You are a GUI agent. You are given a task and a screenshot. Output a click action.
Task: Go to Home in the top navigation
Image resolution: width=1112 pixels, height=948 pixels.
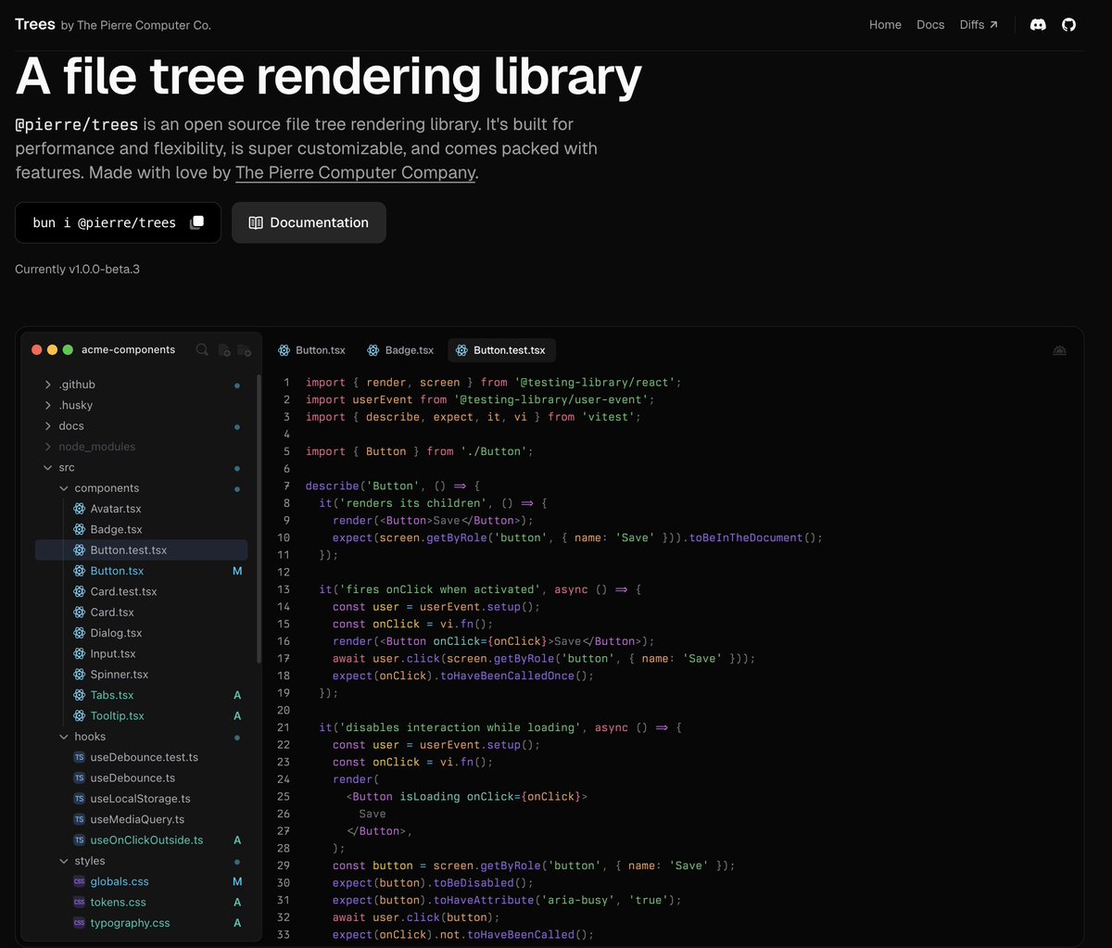pyautogui.click(x=885, y=25)
